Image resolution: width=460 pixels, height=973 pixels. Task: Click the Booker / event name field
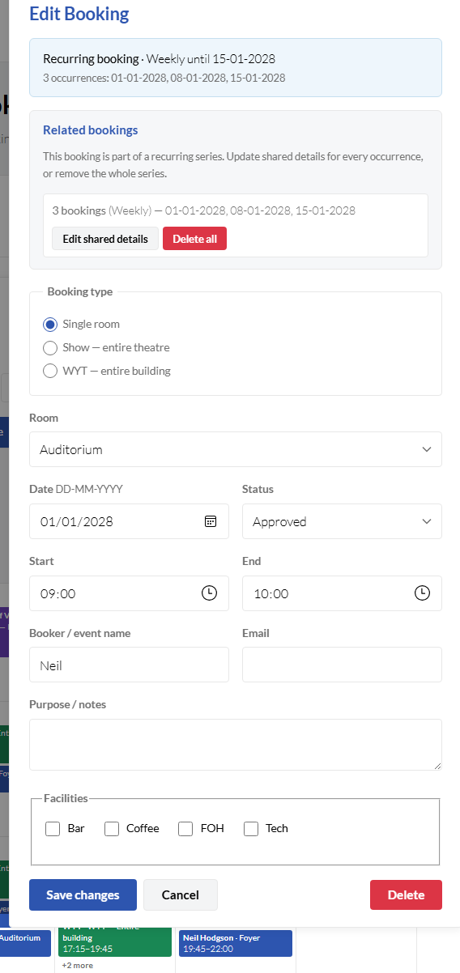tap(129, 665)
